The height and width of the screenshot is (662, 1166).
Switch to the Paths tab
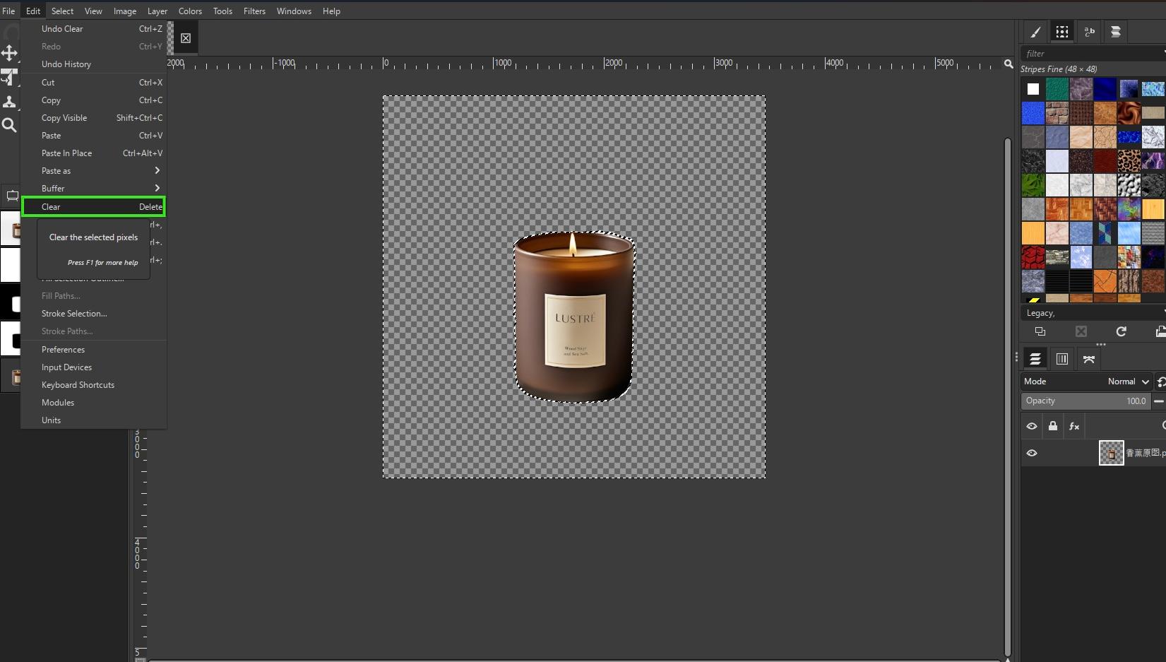[x=1089, y=359]
